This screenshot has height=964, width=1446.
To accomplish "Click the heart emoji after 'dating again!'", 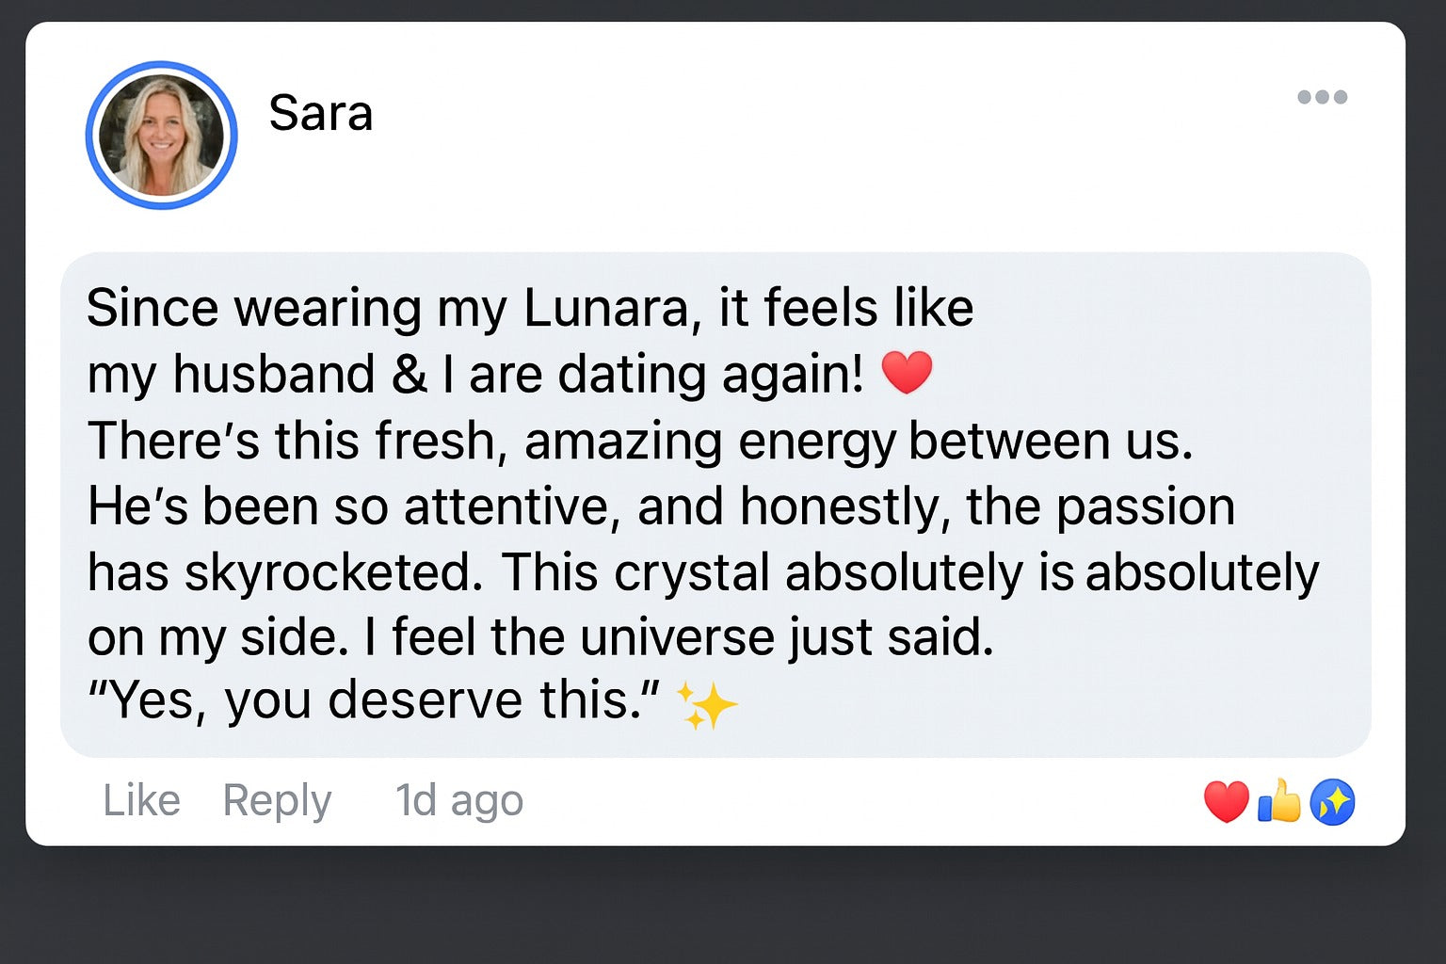I will [x=907, y=372].
